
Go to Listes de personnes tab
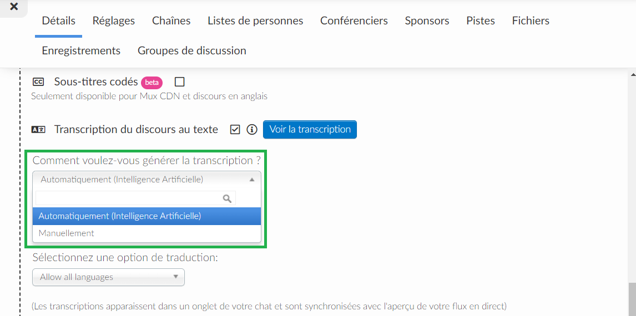tap(255, 21)
